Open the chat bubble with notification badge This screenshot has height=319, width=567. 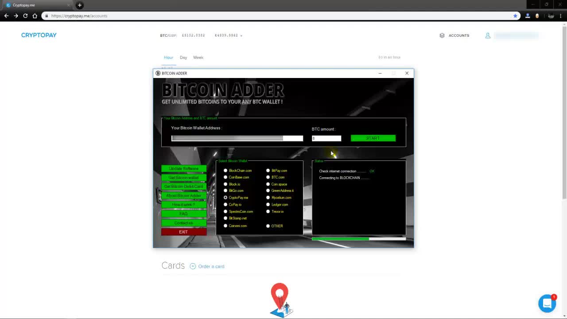(547, 303)
